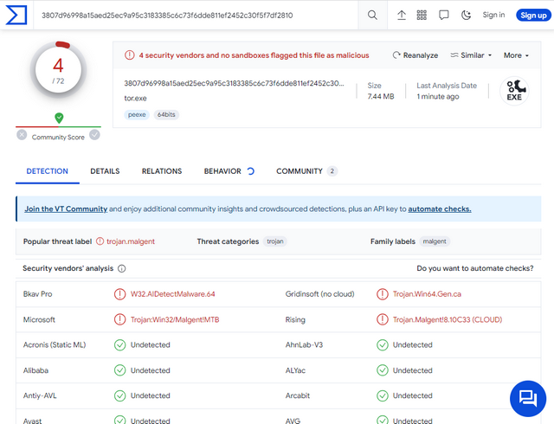Click the tor.exe file name
554x424 pixels.
click(135, 99)
